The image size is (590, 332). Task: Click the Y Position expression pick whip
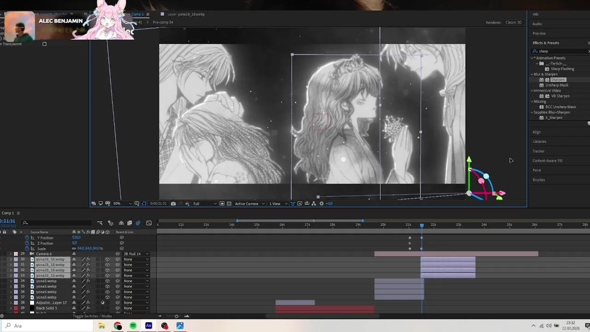tap(122, 238)
